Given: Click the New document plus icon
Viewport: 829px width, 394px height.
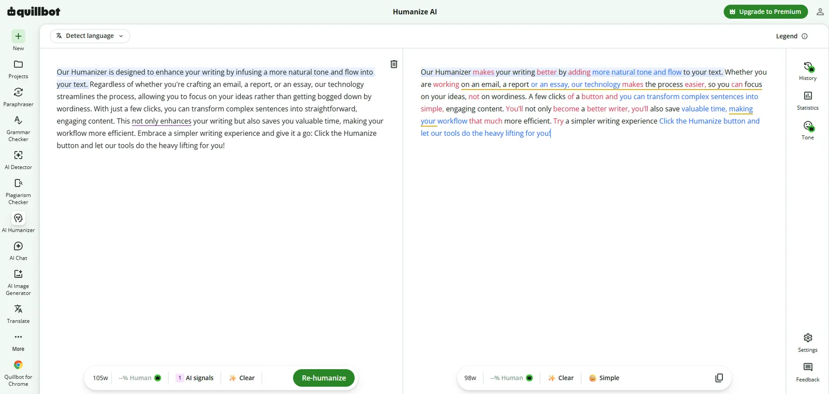Looking at the screenshot, I should [18, 36].
